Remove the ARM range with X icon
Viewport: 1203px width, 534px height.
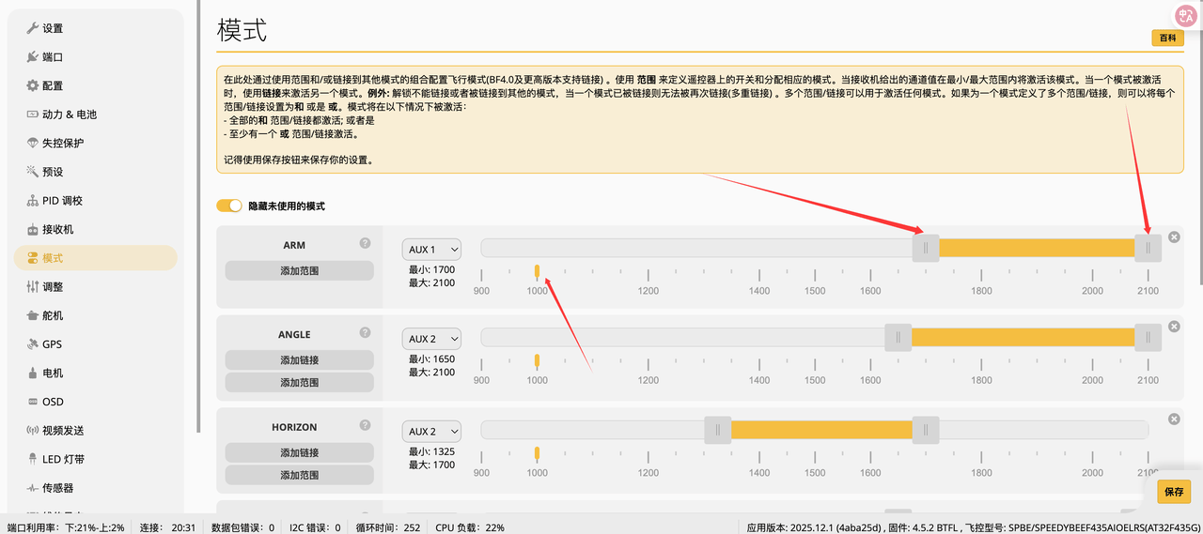pos(1174,237)
